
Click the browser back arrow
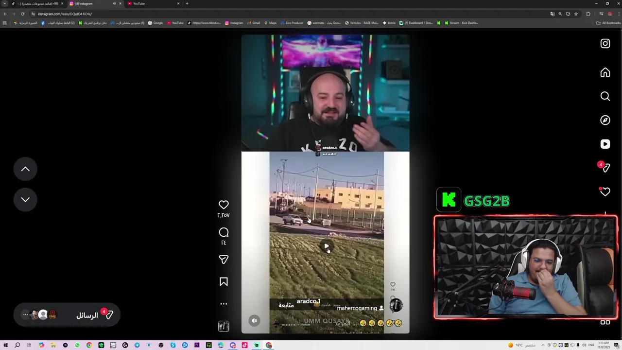coord(5,14)
